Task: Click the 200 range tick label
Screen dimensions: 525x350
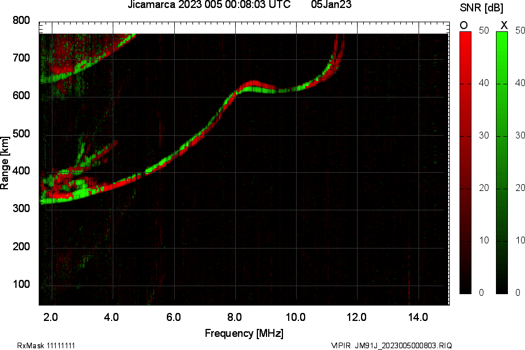Action: pos(21,246)
